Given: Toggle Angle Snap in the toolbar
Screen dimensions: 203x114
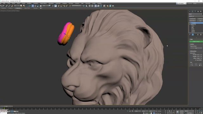Looking at the screenshot, I should 62,6.
